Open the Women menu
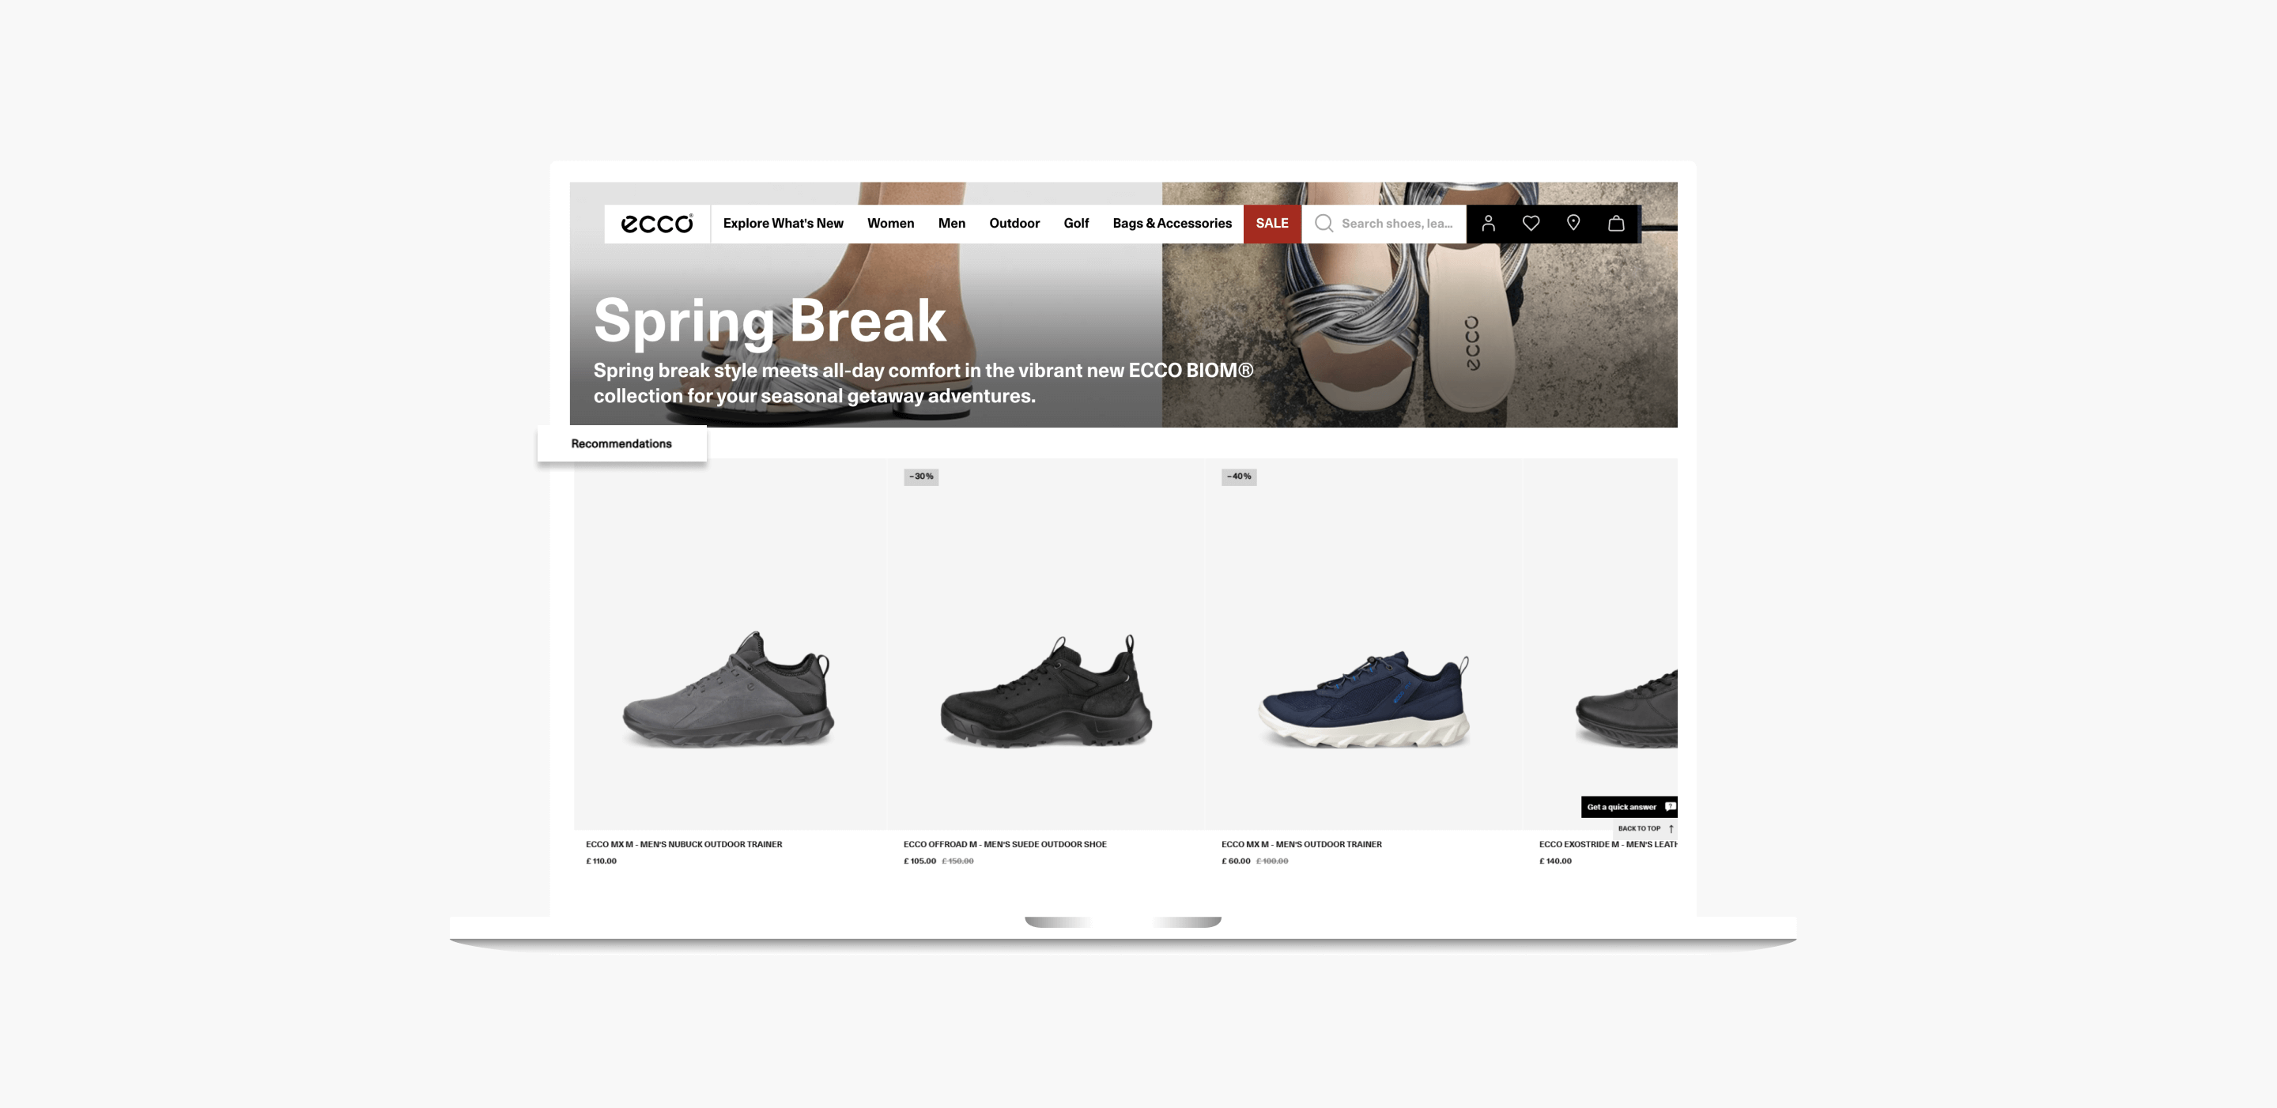 click(890, 224)
